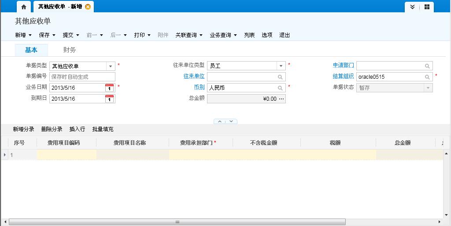Open the 到期日 calendar picker
The height and width of the screenshot is (226, 451).
(x=109, y=98)
